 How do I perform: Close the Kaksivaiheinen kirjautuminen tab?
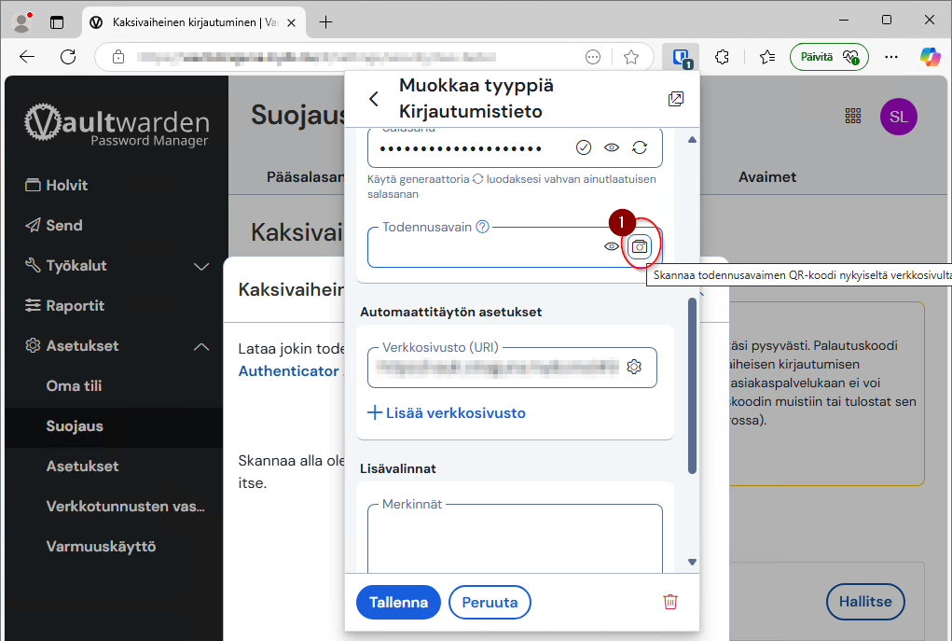pos(292,22)
